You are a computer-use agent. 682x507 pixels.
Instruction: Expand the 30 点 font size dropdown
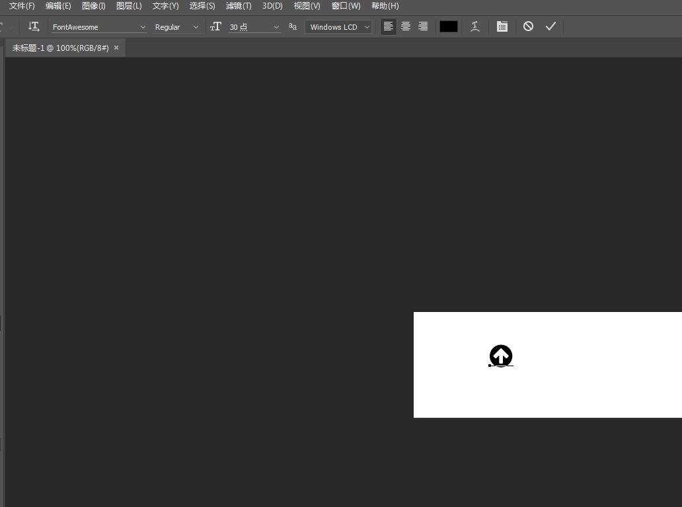pyautogui.click(x=254, y=27)
